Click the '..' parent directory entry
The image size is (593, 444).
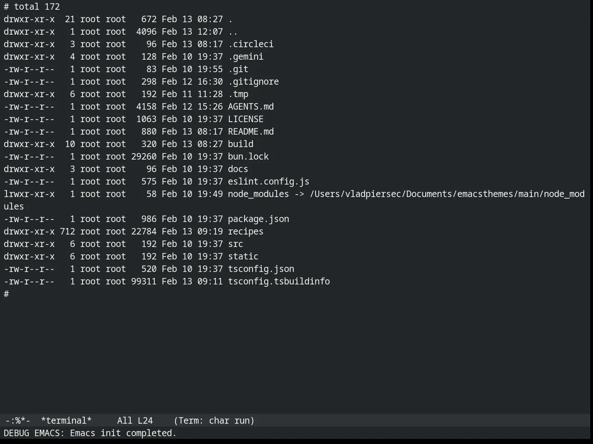(x=233, y=31)
